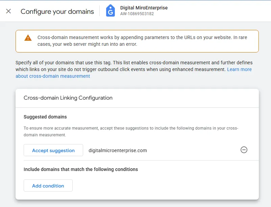
Task: Click the Configure your domains page title
Action: [x=57, y=11]
